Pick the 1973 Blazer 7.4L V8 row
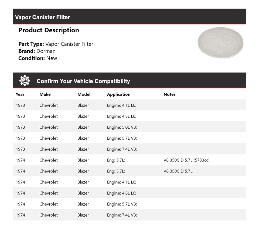This screenshot has width=259, height=229. click(129, 149)
